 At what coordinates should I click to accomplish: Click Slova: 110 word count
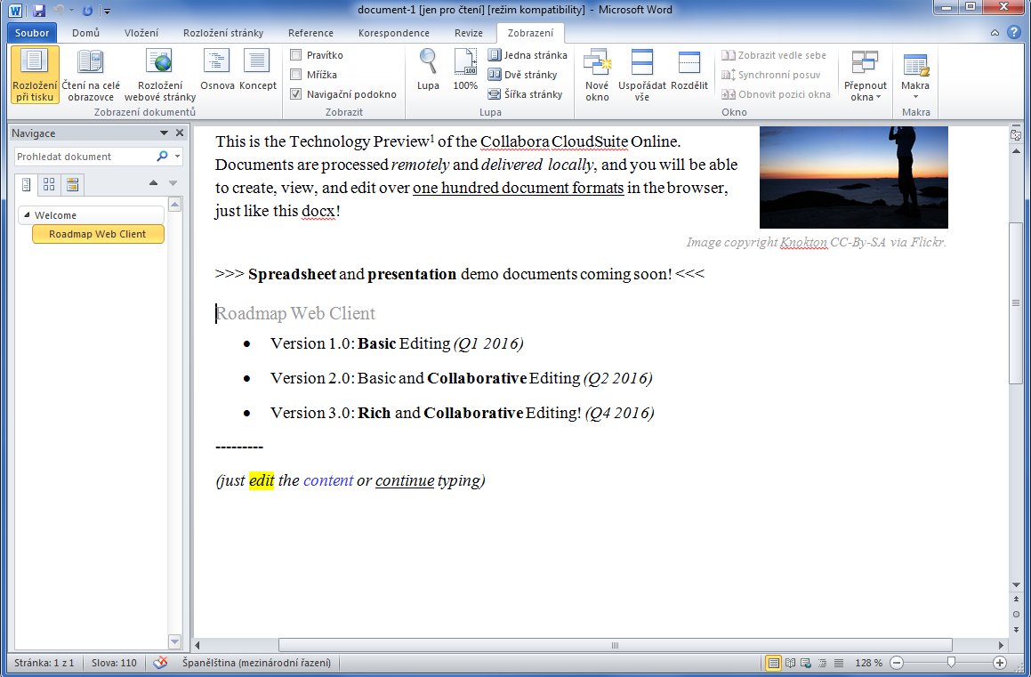pos(114,663)
